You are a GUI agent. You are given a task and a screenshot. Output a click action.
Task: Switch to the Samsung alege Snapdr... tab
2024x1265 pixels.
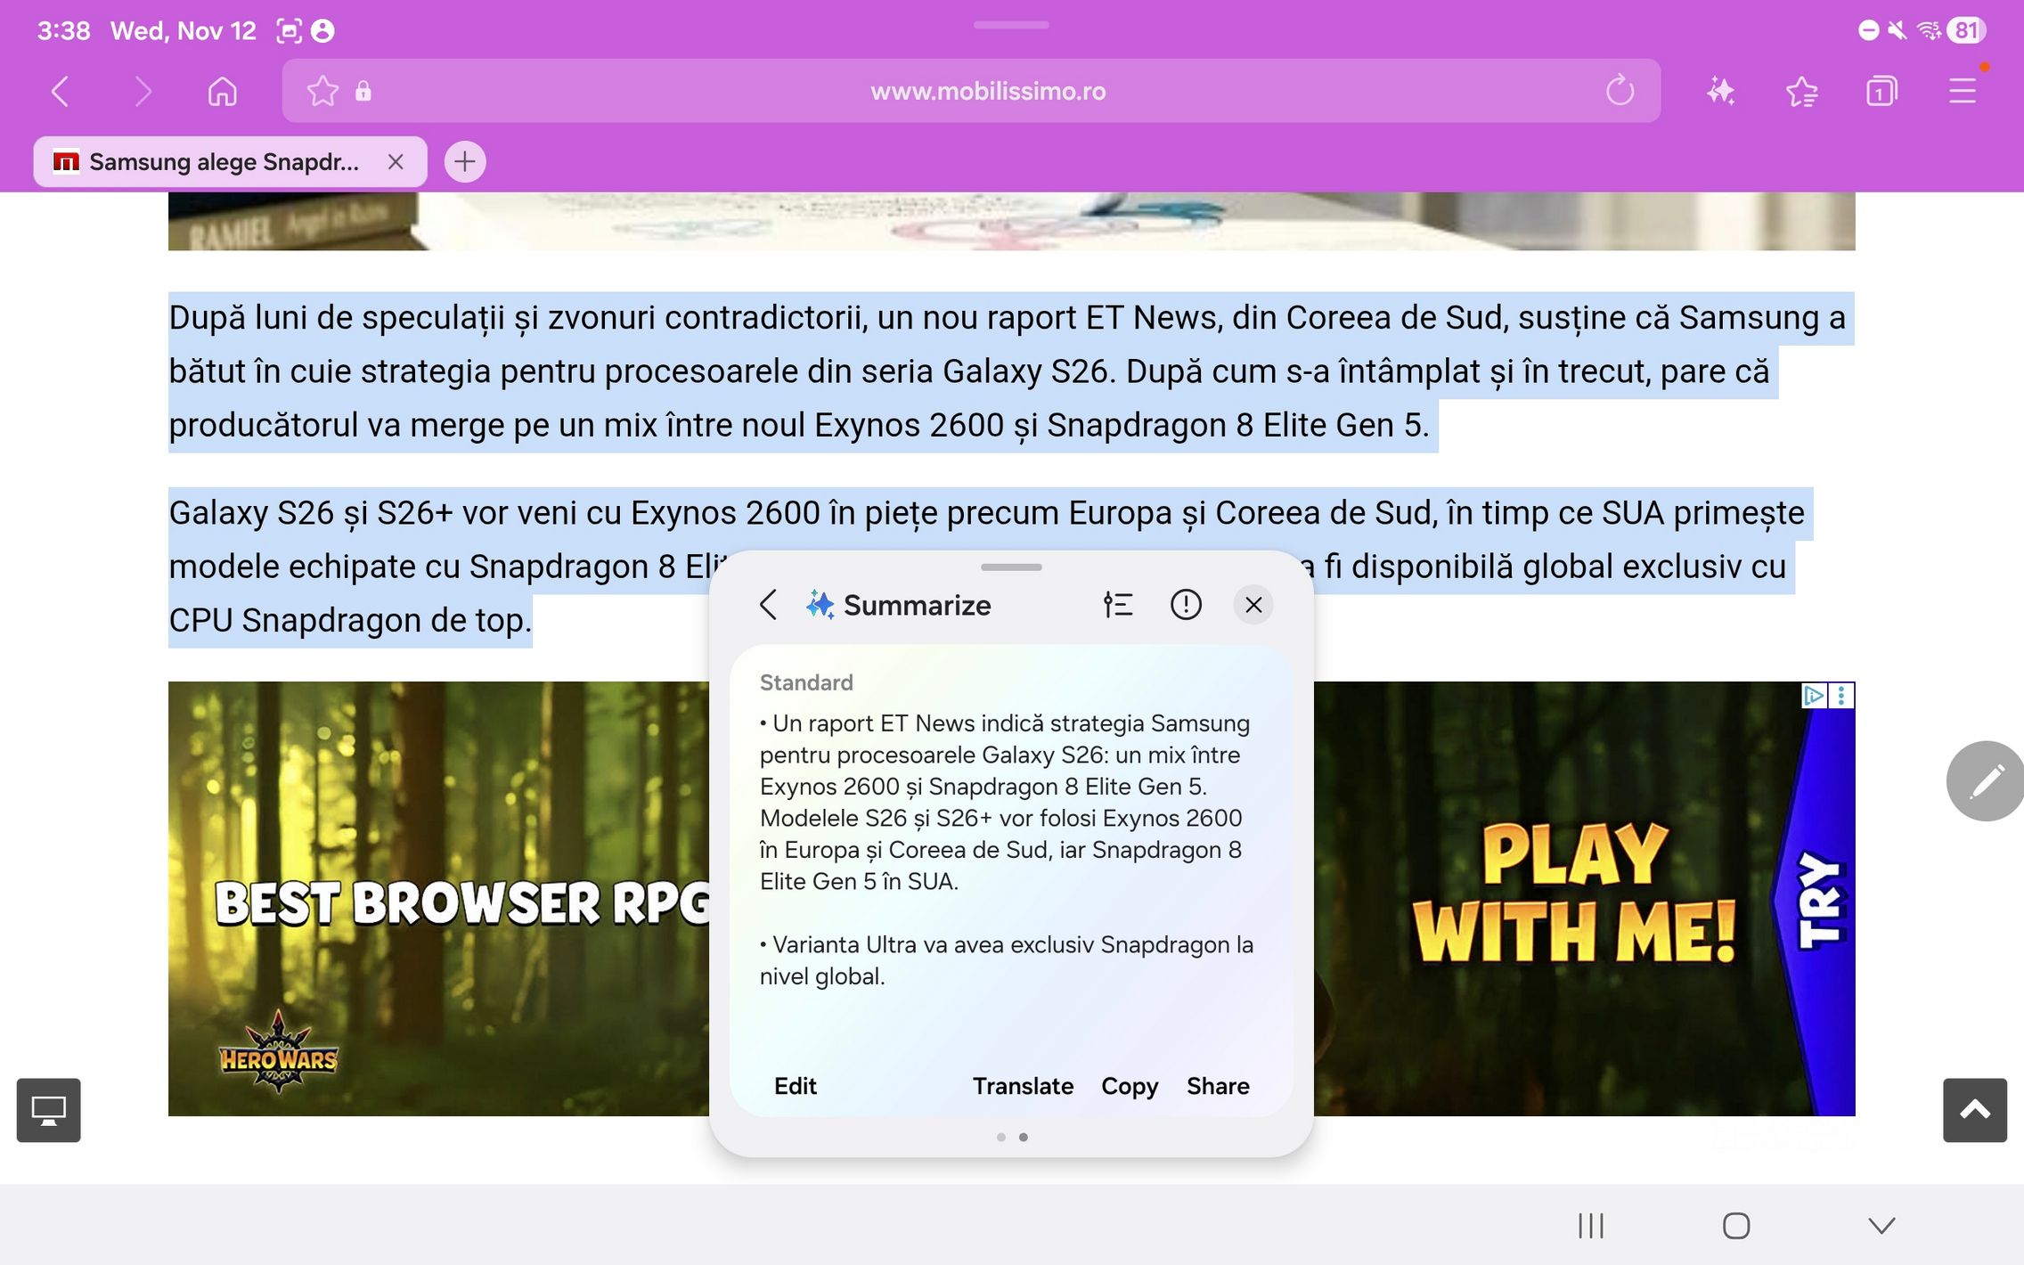pyautogui.click(x=223, y=162)
